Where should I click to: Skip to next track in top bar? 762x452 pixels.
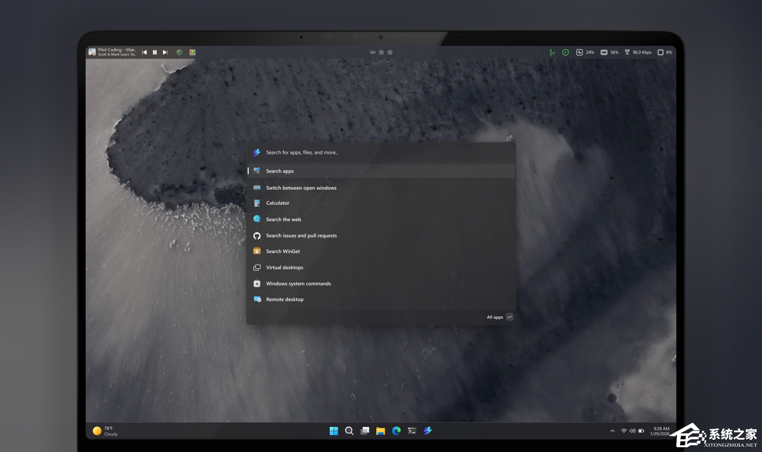click(165, 52)
